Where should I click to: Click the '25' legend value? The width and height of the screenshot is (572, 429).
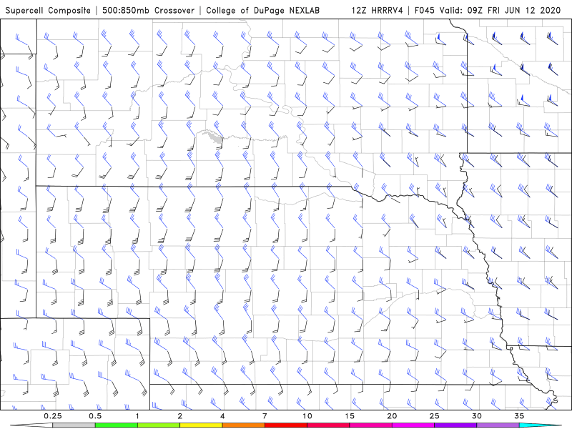[434, 416]
